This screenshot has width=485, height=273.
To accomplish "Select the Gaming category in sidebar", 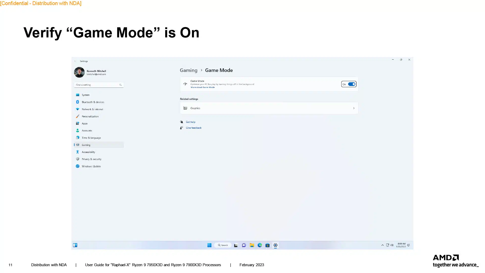I will (99, 145).
